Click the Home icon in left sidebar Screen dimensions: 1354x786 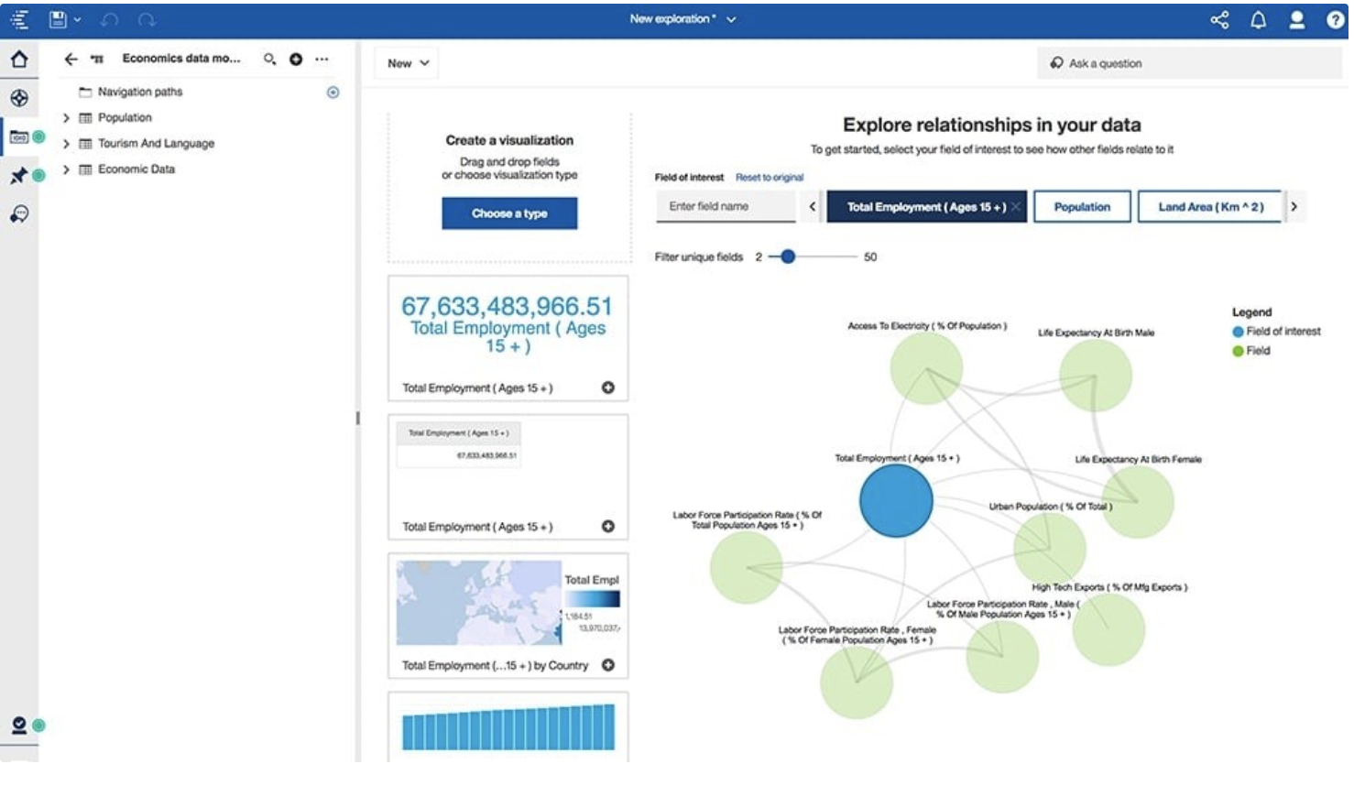(19, 60)
